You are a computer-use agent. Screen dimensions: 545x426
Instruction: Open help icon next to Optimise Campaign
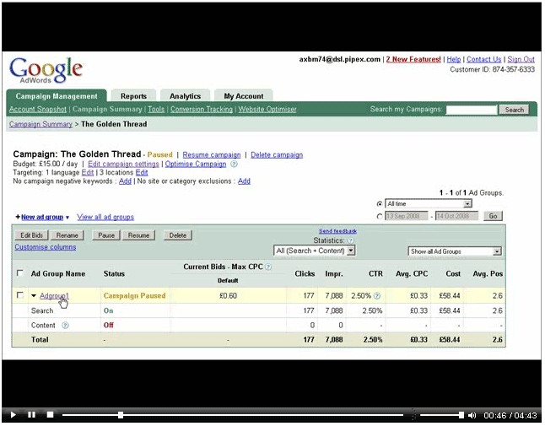point(235,164)
